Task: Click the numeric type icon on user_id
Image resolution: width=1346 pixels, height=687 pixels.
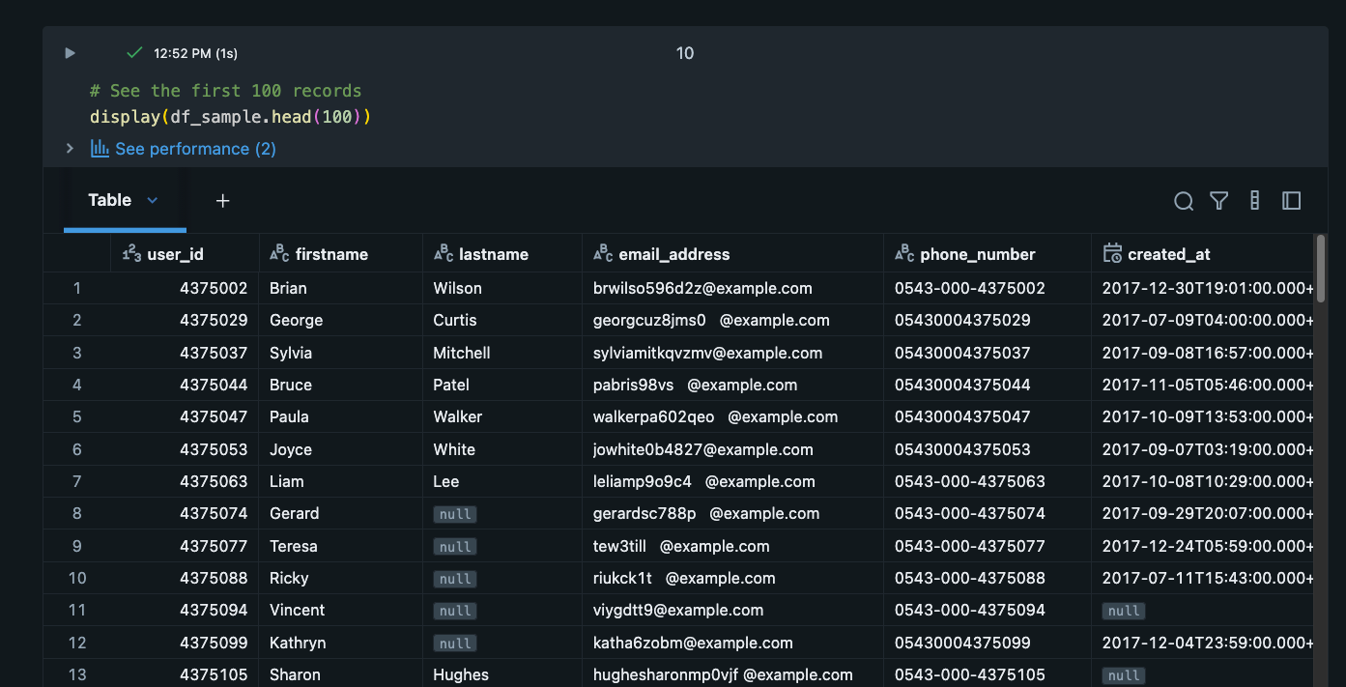Action: point(131,254)
